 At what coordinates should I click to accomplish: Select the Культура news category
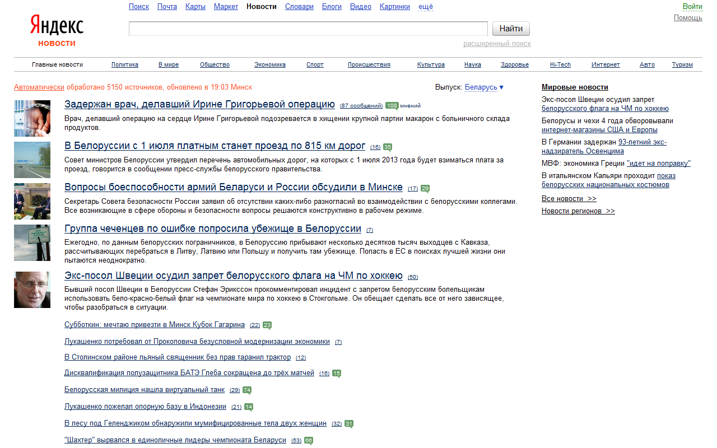(431, 64)
